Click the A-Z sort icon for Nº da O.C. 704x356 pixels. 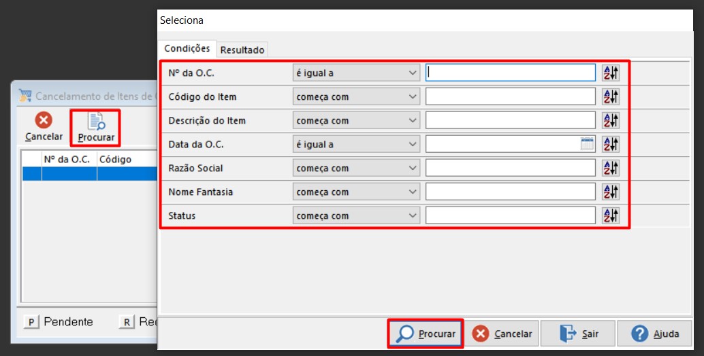pyautogui.click(x=611, y=73)
